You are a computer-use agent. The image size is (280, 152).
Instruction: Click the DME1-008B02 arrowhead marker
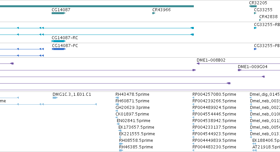(x=198, y=63)
